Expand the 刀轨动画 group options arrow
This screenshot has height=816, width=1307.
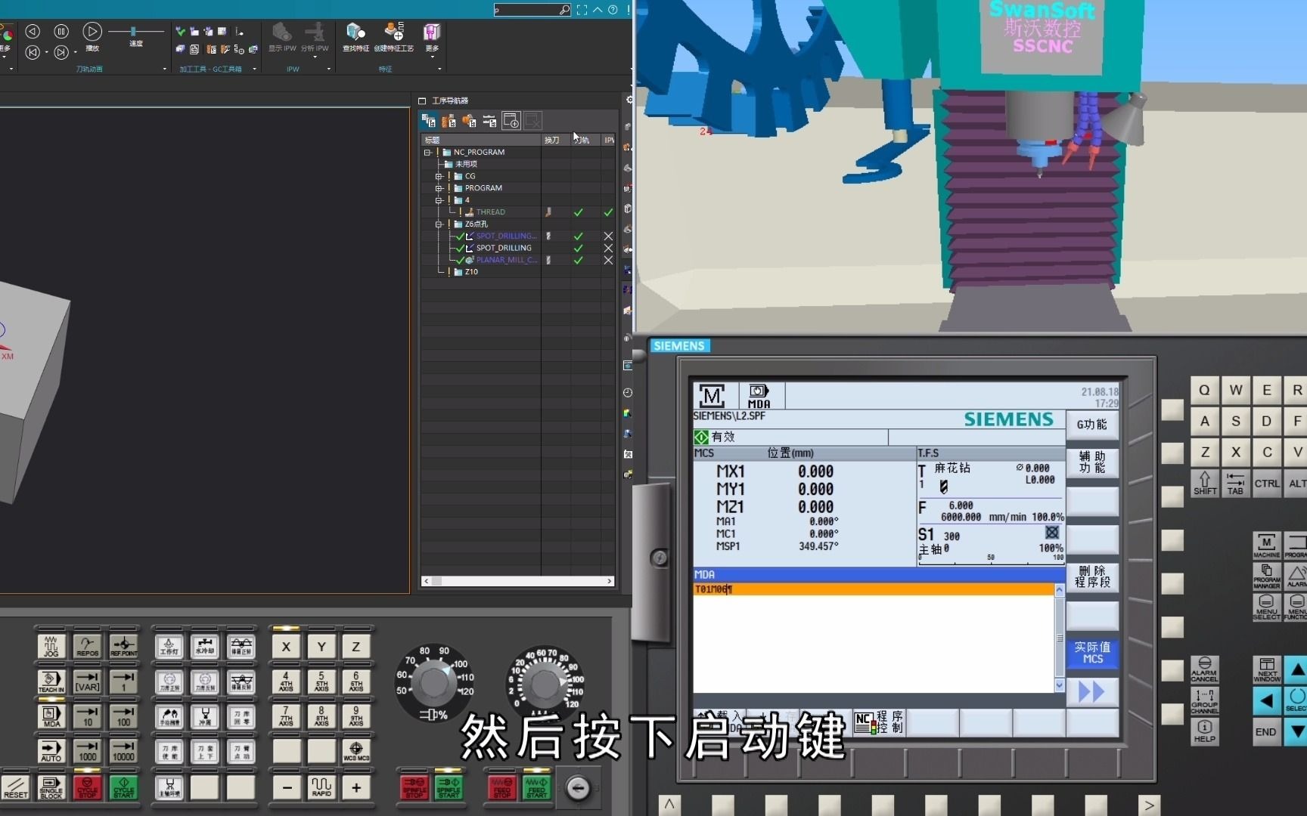[165, 69]
